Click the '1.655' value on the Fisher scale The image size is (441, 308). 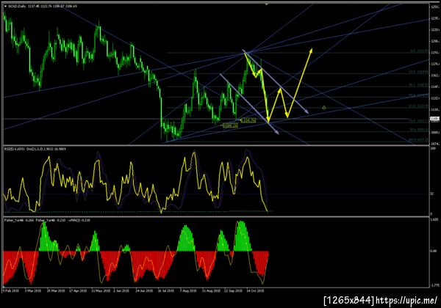(x=434, y=219)
